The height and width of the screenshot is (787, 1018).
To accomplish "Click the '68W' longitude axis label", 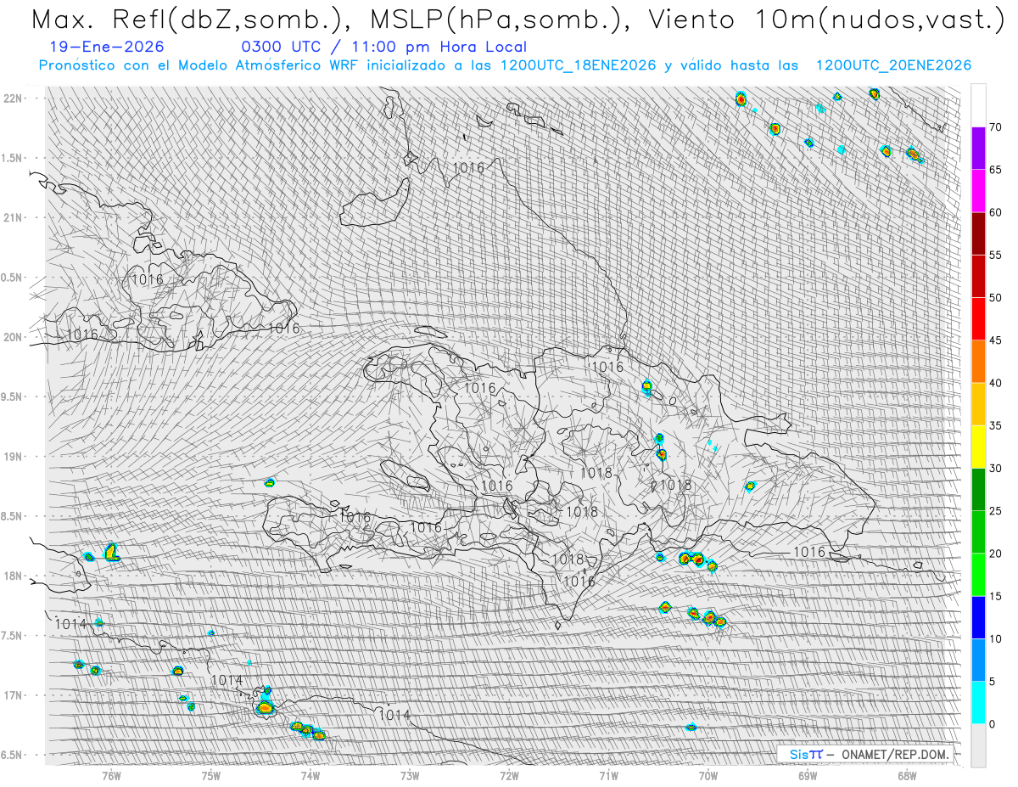I will pyautogui.click(x=907, y=775).
